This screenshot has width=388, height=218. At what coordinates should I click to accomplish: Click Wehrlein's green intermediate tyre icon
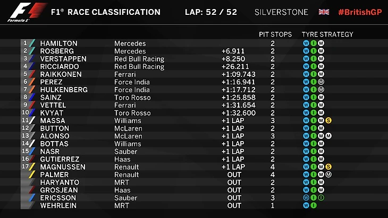(x=314, y=206)
